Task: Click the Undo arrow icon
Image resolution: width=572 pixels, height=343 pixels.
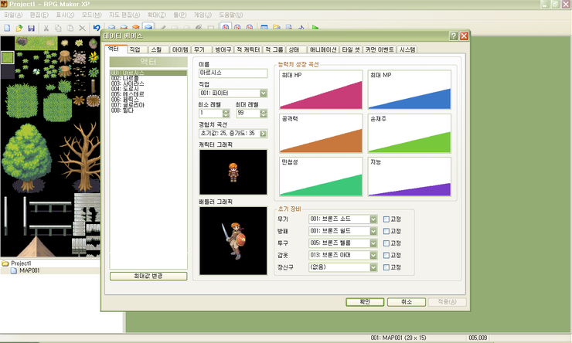Action: tap(97, 28)
